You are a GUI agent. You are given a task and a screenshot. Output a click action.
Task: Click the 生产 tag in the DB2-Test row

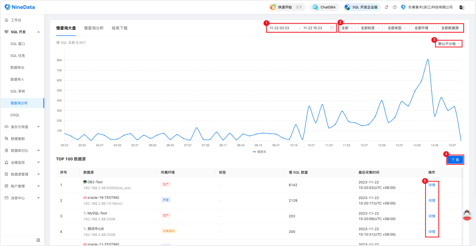[166, 184]
